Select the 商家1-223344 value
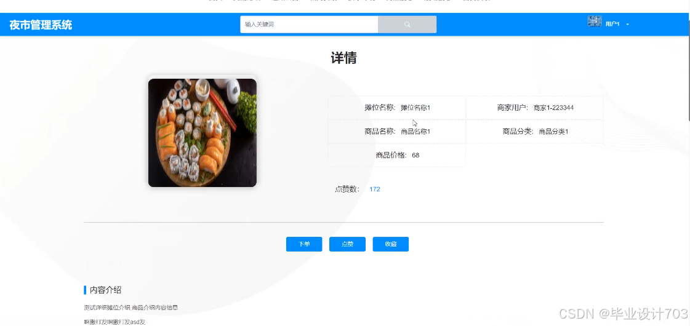 point(553,108)
